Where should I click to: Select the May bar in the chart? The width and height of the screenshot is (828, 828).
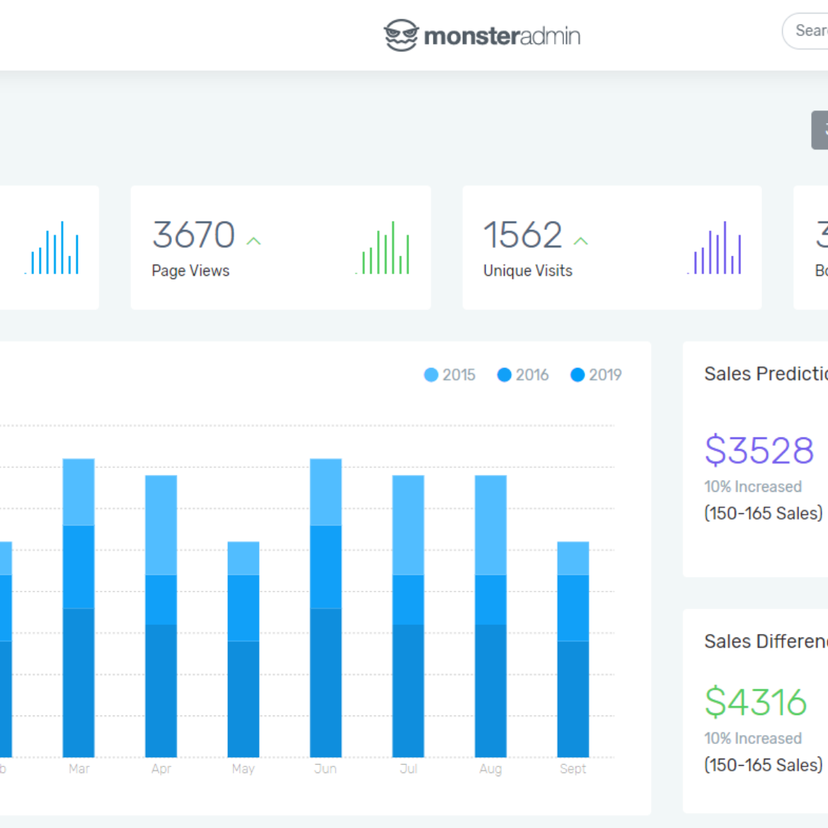tap(243, 650)
